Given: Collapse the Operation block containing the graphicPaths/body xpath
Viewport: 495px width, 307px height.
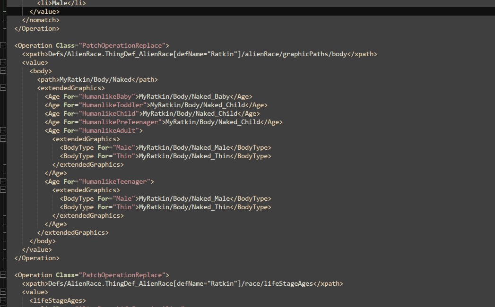Looking at the screenshot, I should pos(3,45).
